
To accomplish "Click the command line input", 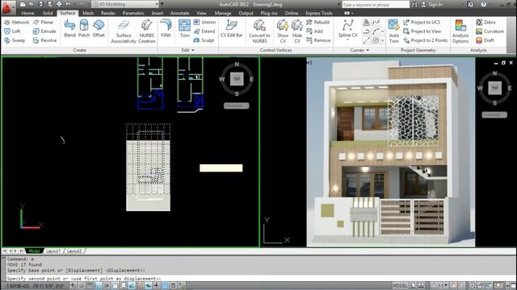I will [260, 279].
